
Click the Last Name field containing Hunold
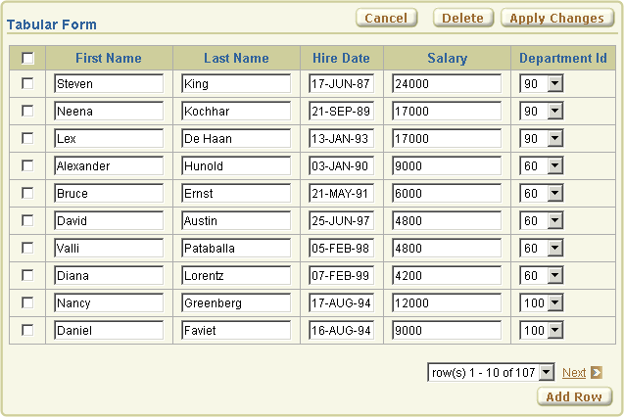(236, 165)
